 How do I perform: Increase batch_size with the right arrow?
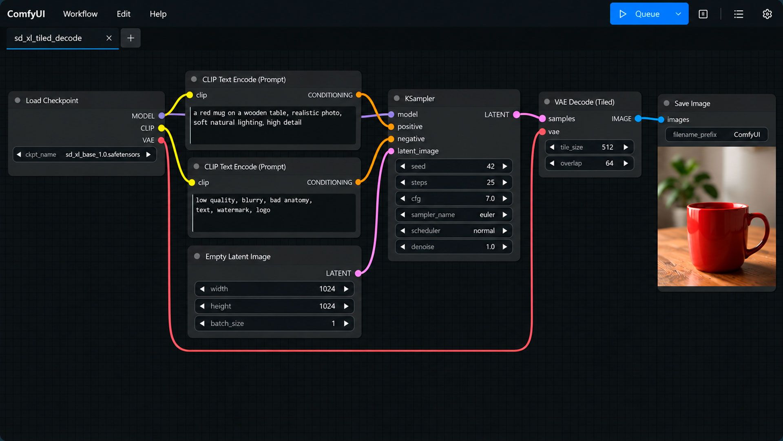tap(346, 323)
